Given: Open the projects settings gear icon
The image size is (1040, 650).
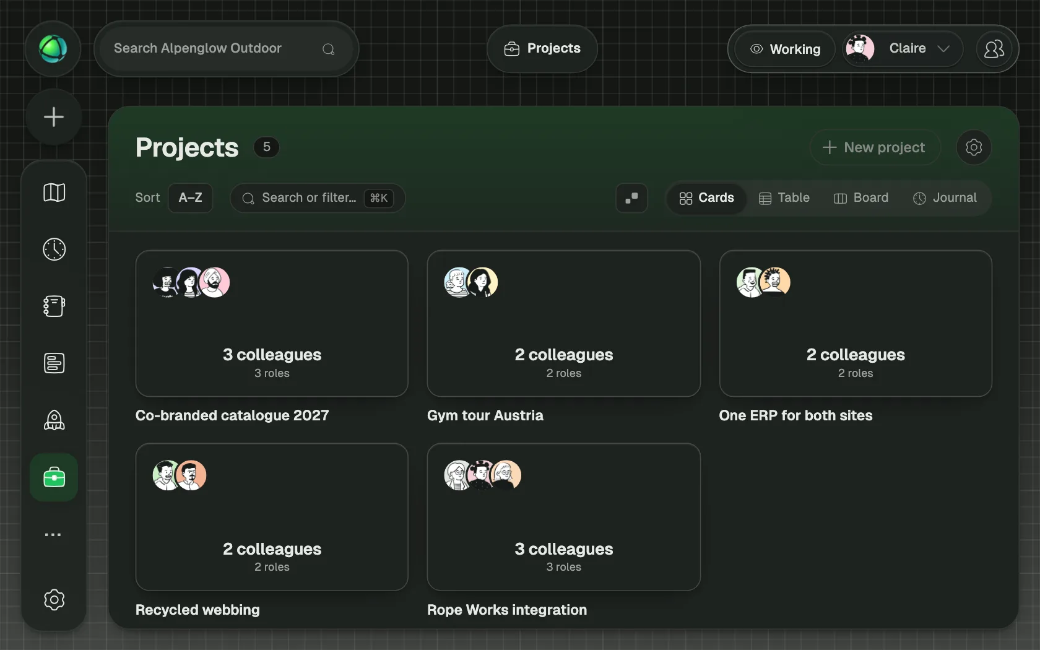Looking at the screenshot, I should click(974, 147).
